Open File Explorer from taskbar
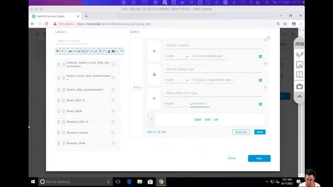This screenshot has width=333, height=187. point(139,182)
